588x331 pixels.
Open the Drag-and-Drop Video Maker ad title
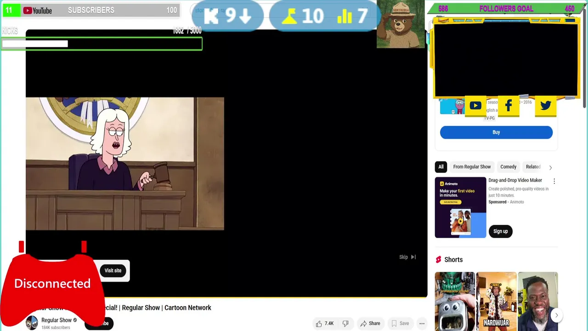[x=515, y=180]
